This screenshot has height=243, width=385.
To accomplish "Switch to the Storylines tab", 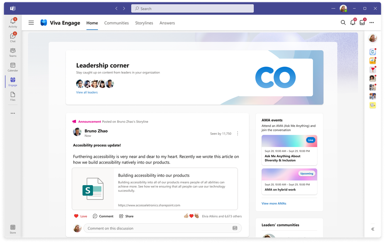I will (144, 23).
